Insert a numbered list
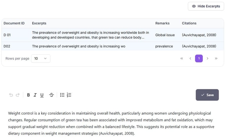Screen dimensions: 226x139 click(x=69, y=95)
